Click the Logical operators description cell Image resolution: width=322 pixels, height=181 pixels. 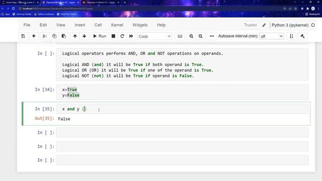click(182, 64)
